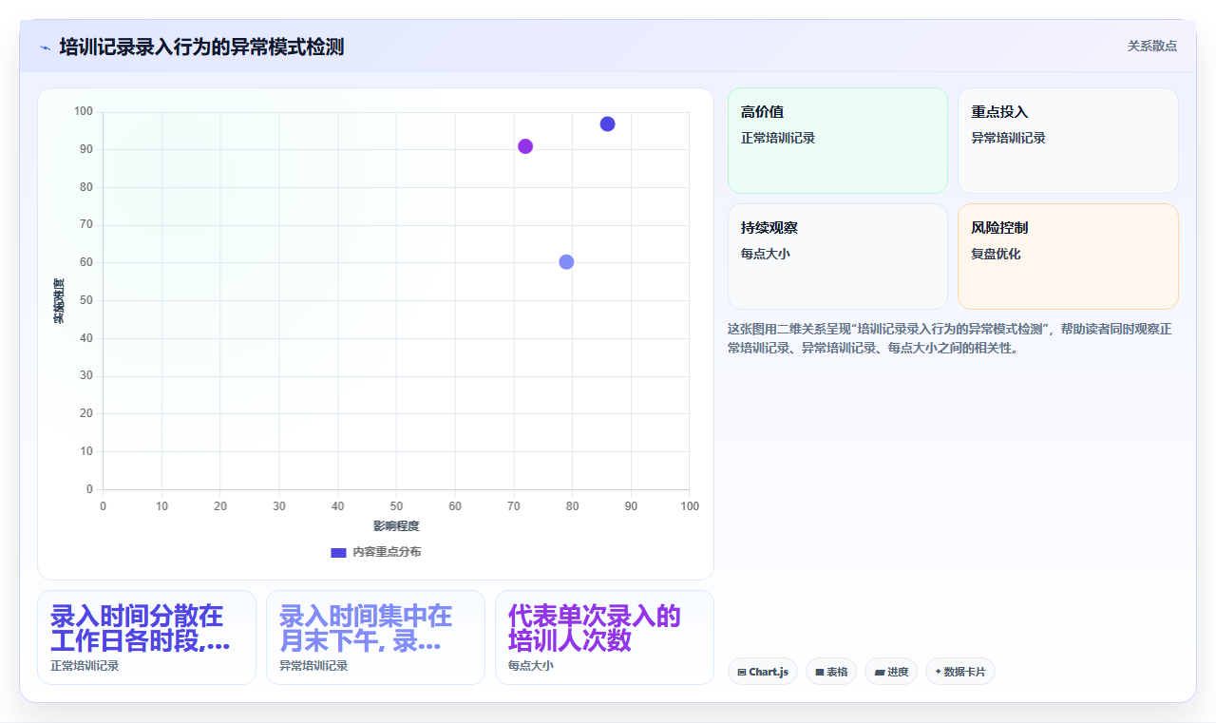
Task: Click the light blue scatter point near 60
Action: pos(566,262)
